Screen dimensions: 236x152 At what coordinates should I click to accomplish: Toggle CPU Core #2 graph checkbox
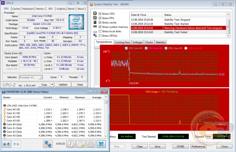(146, 48)
